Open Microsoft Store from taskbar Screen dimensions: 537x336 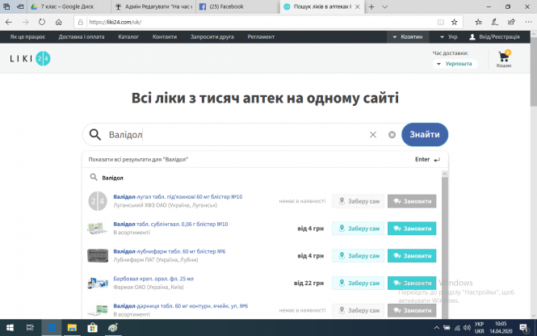(x=92, y=328)
